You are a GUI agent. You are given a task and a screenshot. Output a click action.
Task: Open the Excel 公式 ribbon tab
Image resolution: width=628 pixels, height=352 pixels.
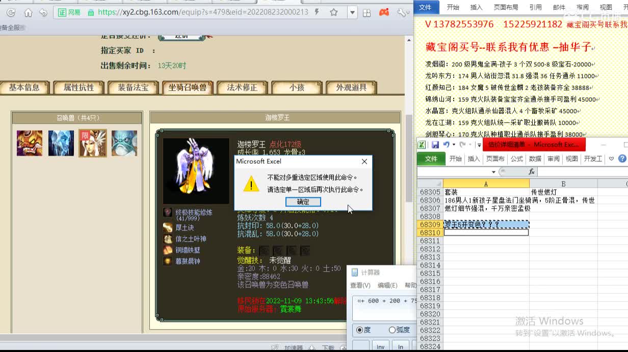517,159
